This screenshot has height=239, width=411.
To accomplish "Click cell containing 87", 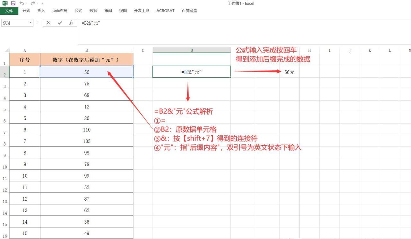I will click(87, 199).
